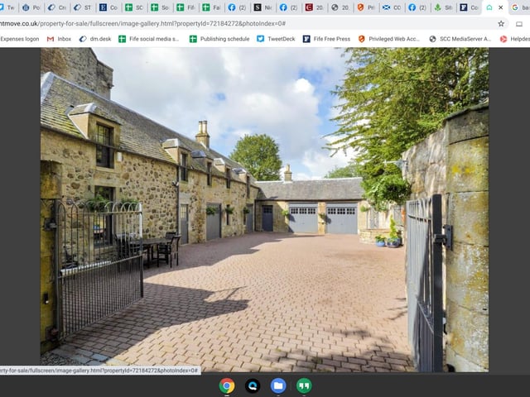Launch Chrome from the shelf

[x=227, y=386]
